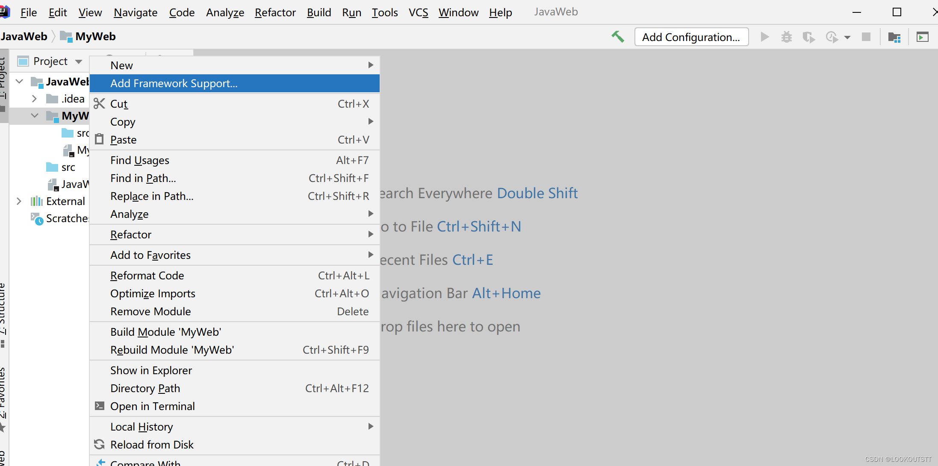The image size is (938, 466).
Task: Click the MyWeb folder icon in breadcrumb
Action: (66, 37)
